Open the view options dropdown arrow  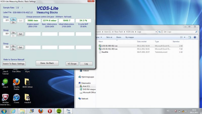(185, 37)
